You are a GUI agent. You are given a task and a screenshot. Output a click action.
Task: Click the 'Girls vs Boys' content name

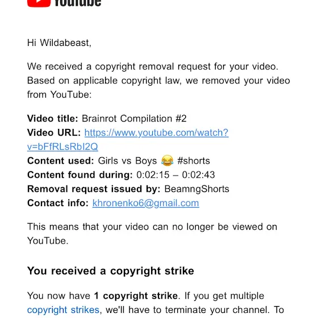click(x=127, y=161)
